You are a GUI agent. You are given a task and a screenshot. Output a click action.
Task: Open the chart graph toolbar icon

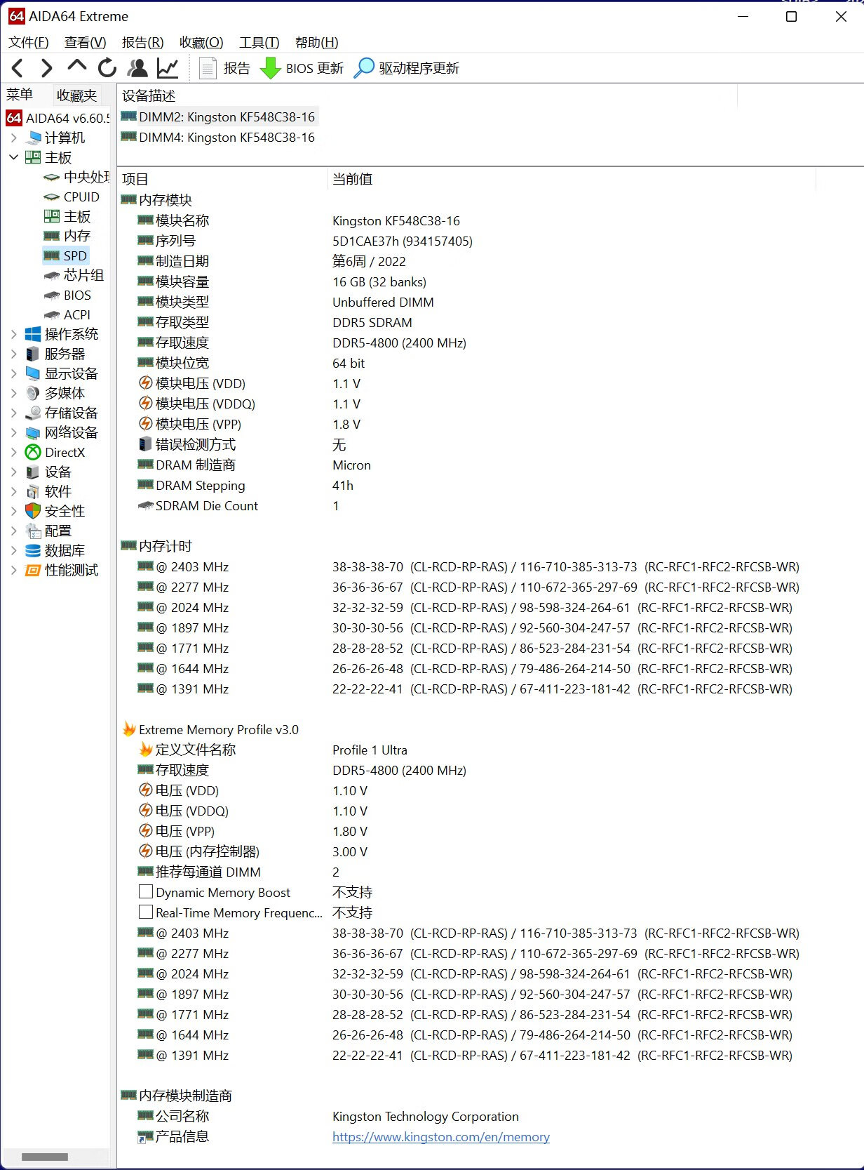tap(168, 68)
